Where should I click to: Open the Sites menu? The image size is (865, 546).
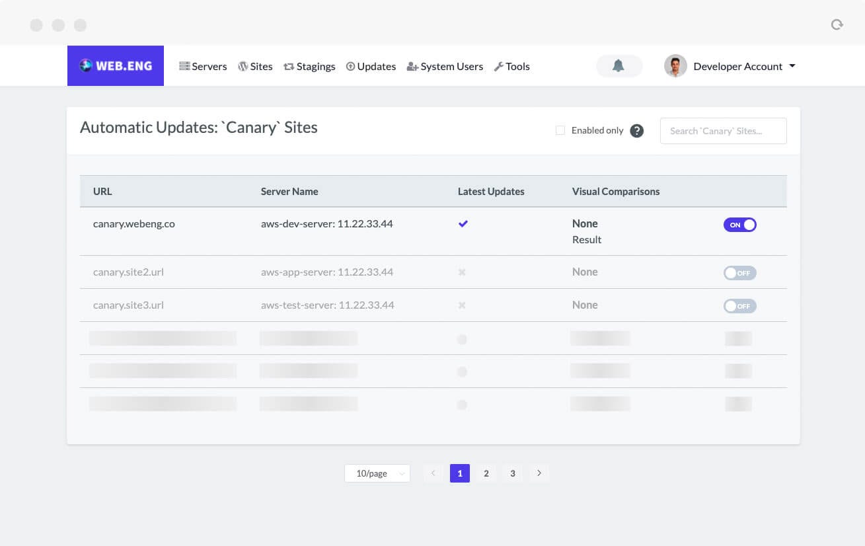pos(255,66)
